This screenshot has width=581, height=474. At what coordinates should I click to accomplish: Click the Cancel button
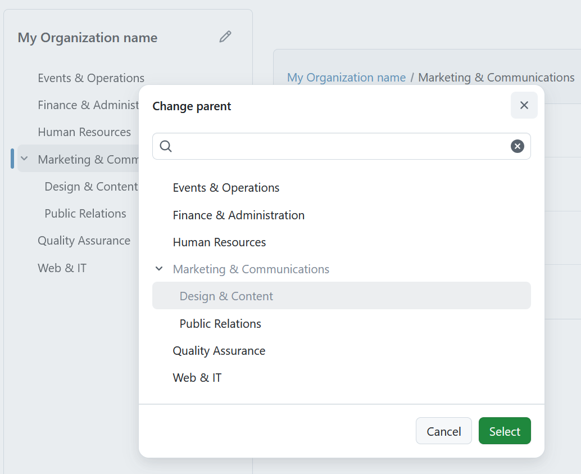[443, 431]
